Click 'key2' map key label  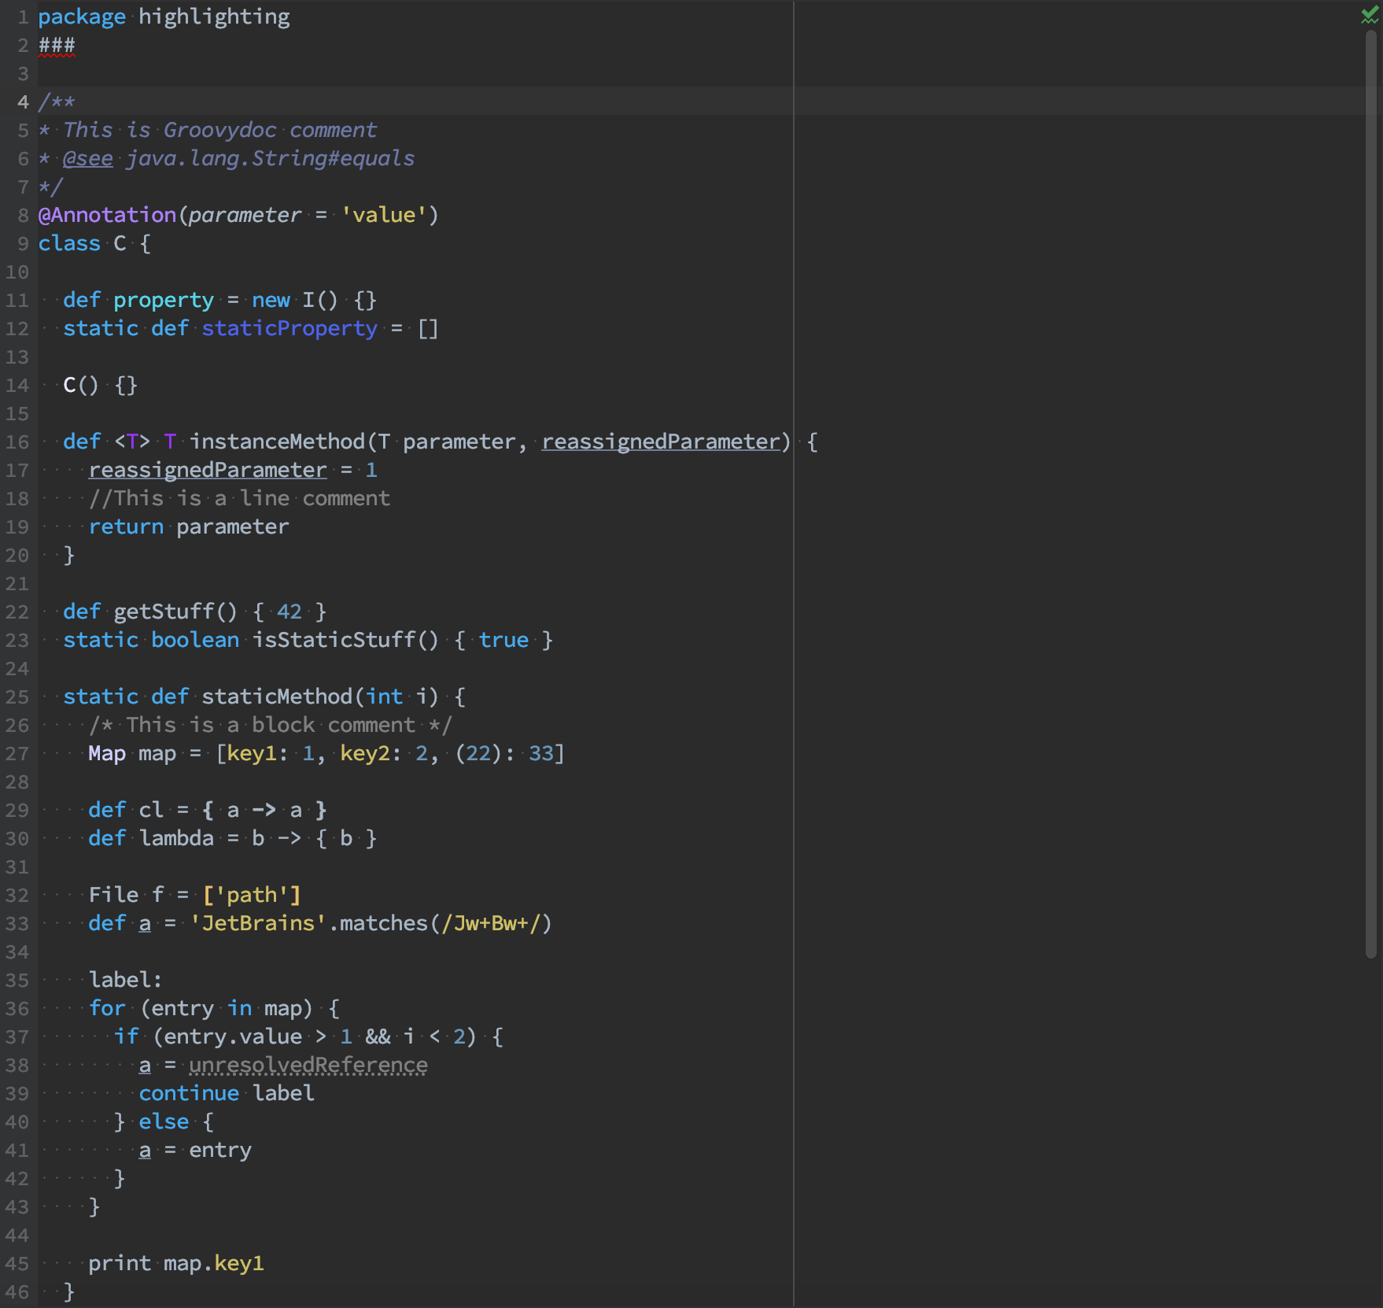tap(365, 753)
